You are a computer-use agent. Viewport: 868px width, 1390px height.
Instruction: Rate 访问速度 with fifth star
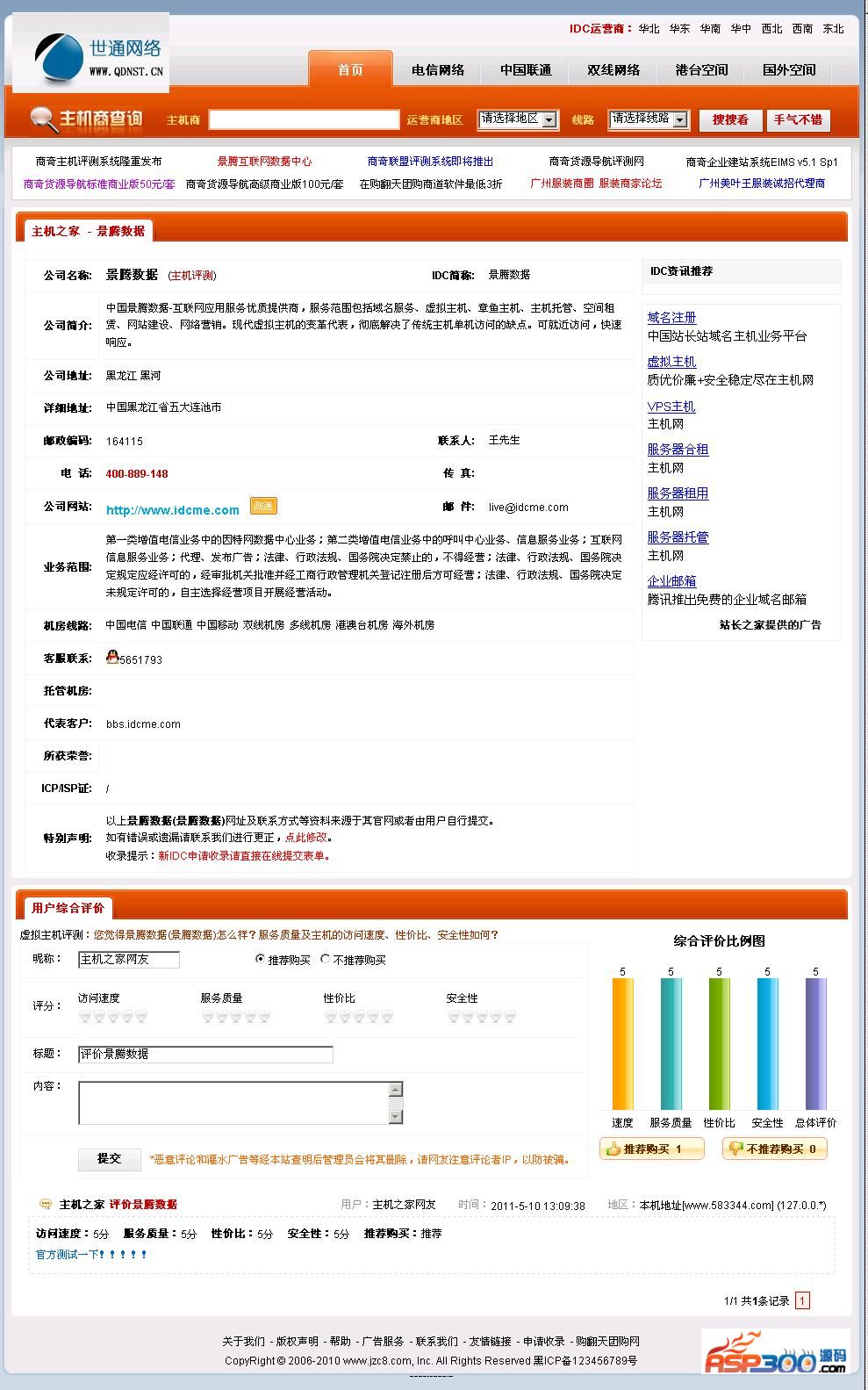pyautogui.click(x=141, y=1017)
